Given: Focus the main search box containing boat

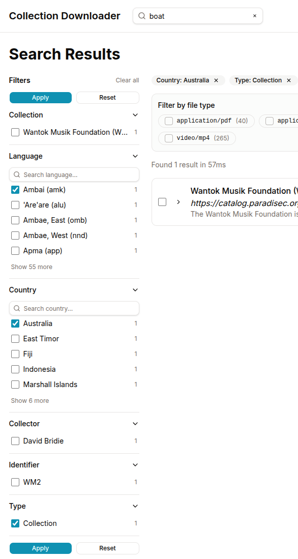Looking at the screenshot, I should click(198, 16).
